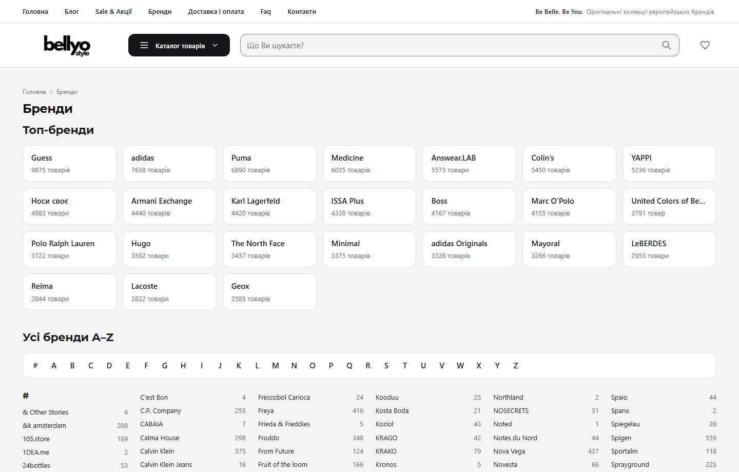Click the search magnifier icon

pyautogui.click(x=666, y=45)
